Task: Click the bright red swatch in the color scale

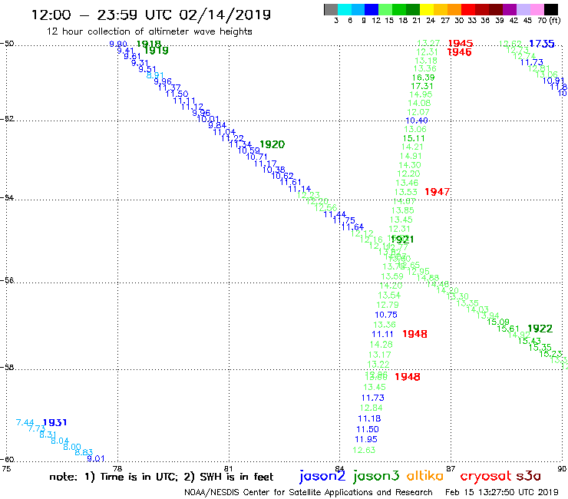Action: point(467,9)
